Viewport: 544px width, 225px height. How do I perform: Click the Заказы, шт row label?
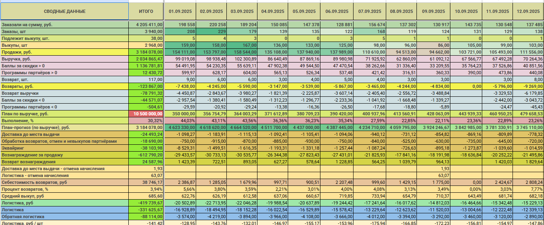(x=65, y=31)
